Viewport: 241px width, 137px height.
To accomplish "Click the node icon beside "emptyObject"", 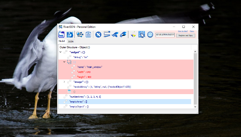I will coord(65,106).
